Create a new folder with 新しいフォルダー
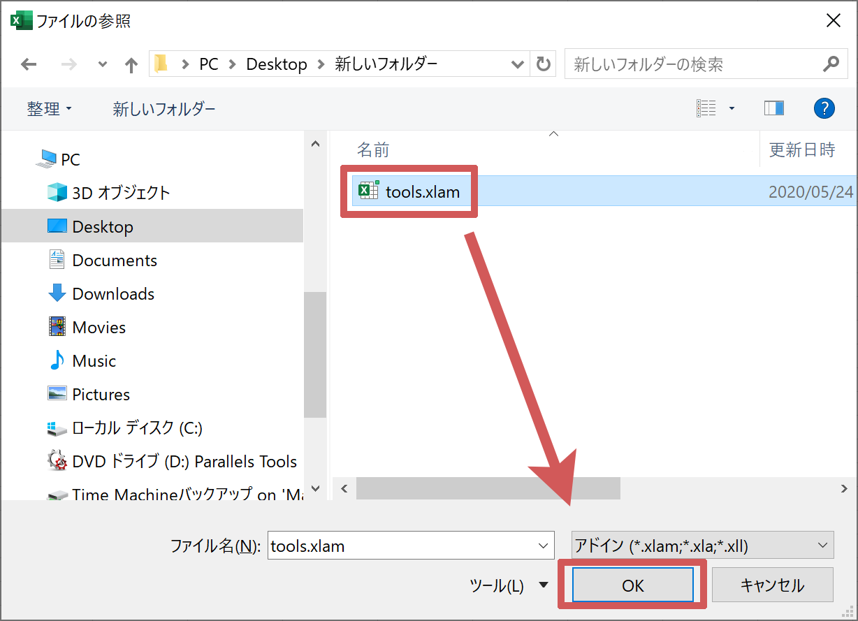Screen dimensions: 858x621 (164, 109)
